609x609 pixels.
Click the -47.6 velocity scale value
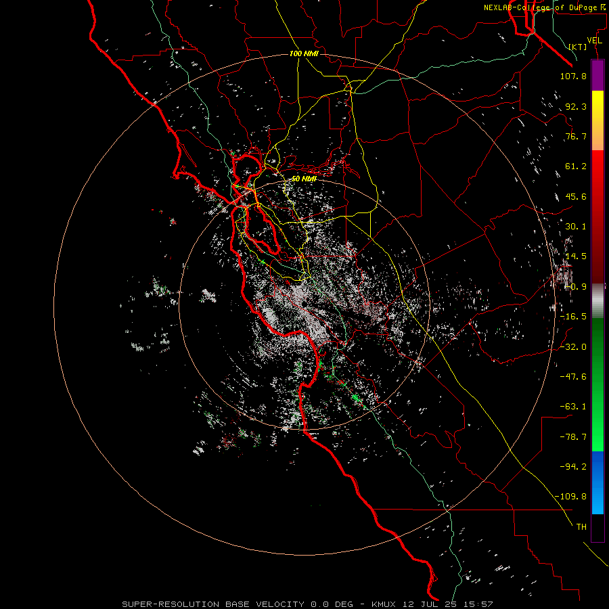point(573,376)
